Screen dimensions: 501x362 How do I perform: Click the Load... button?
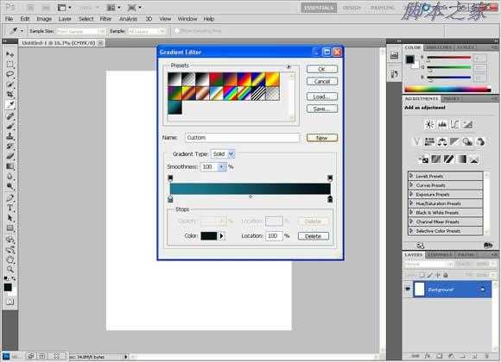pyautogui.click(x=321, y=97)
